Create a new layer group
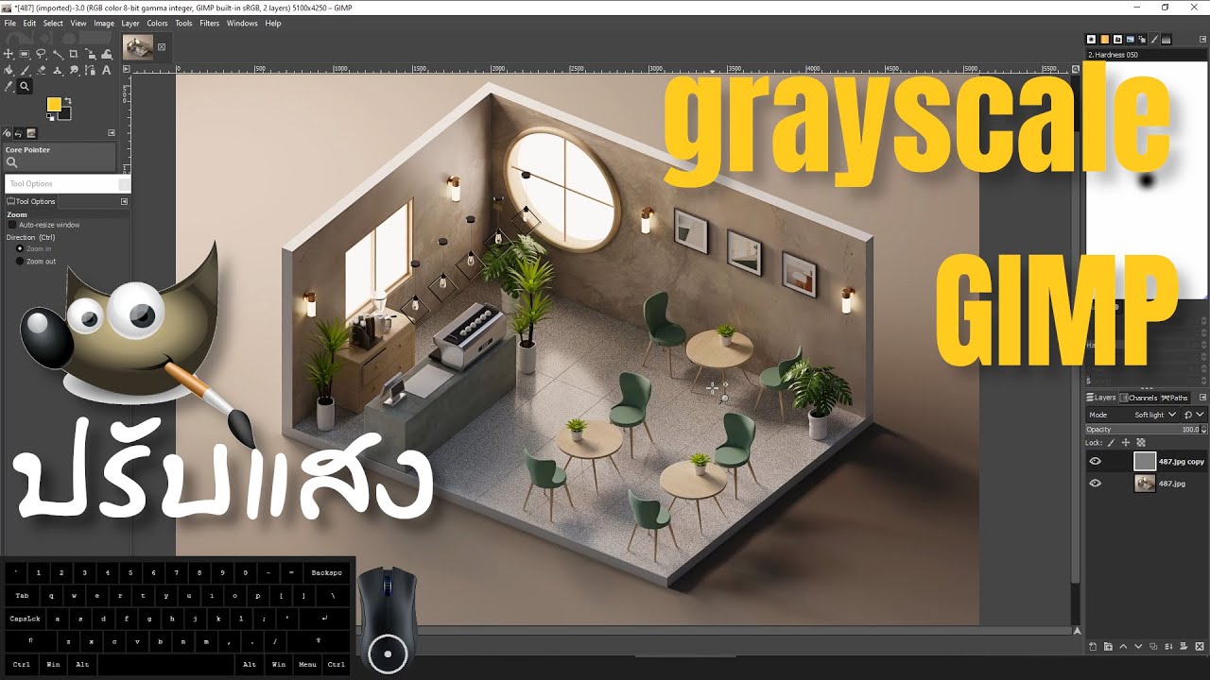This screenshot has height=680, width=1210. [x=1108, y=646]
